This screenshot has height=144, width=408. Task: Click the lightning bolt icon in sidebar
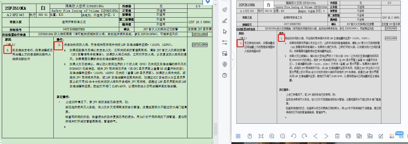(225, 64)
